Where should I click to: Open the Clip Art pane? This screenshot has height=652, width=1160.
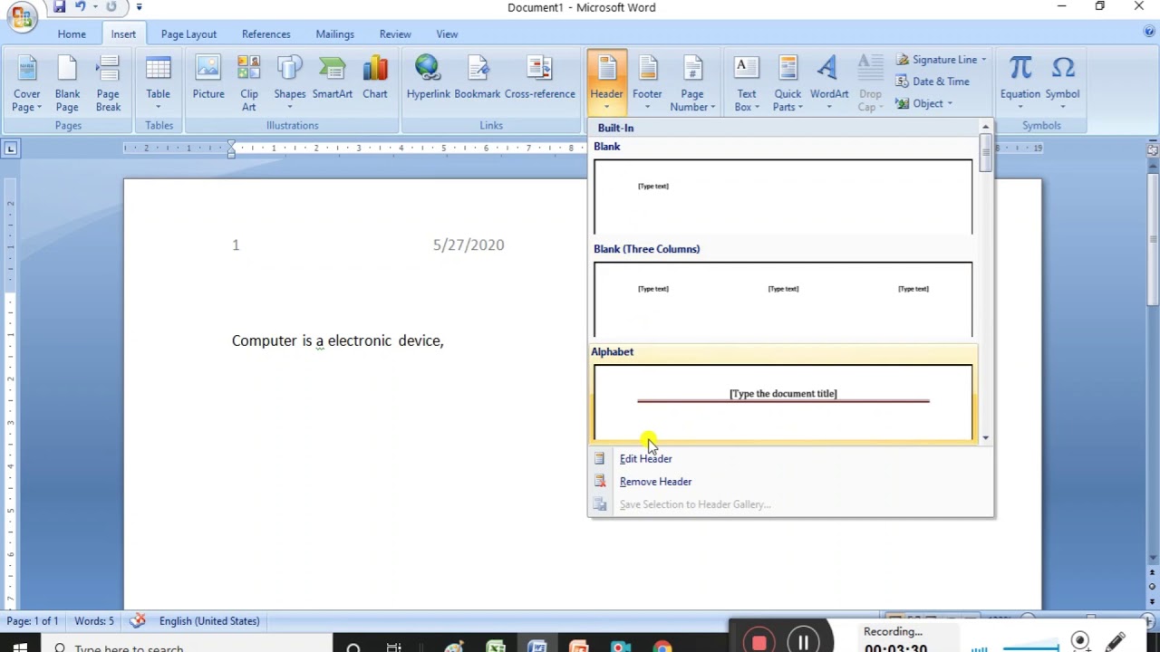click(x=248, y=83)
